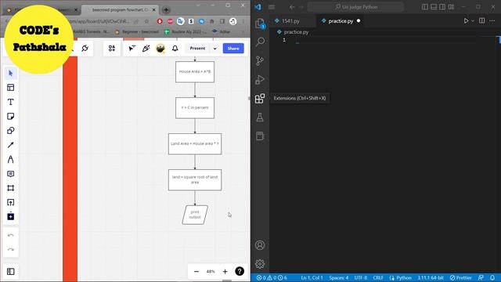Switch to the 1541.py editor tab
This screenshot has width=501, height=282.
point(290,21)
